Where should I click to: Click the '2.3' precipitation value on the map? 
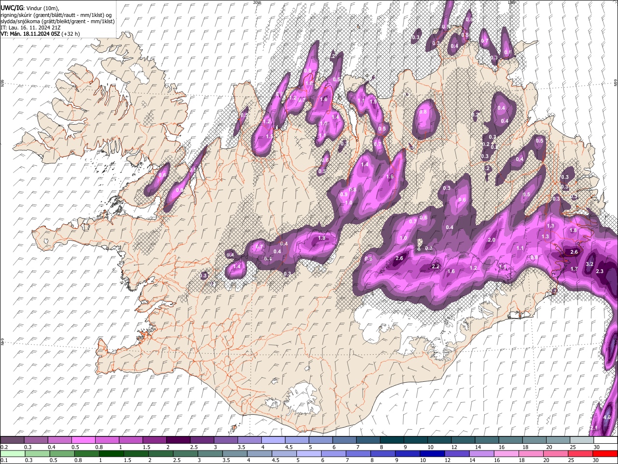[600, 272]
